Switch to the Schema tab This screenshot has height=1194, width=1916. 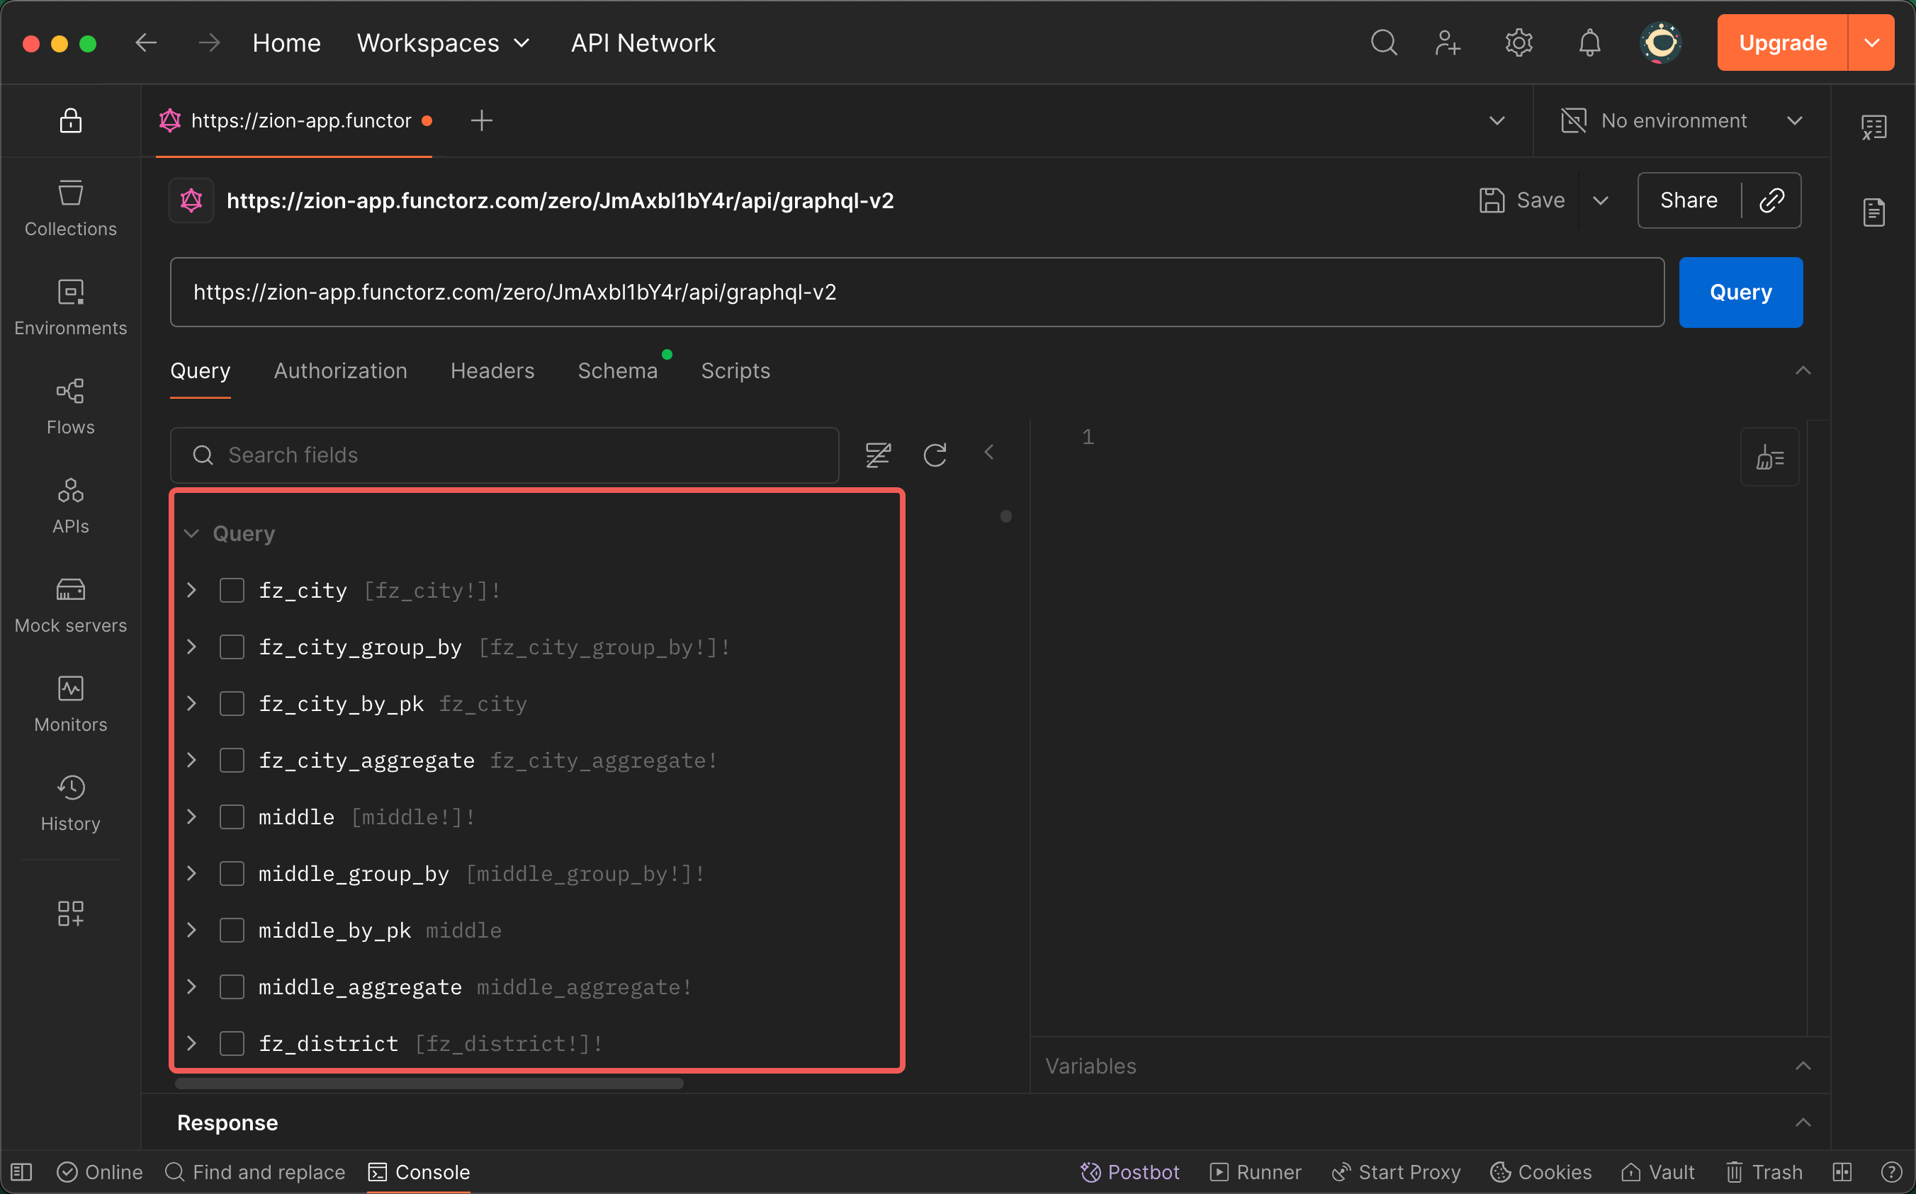617,371
